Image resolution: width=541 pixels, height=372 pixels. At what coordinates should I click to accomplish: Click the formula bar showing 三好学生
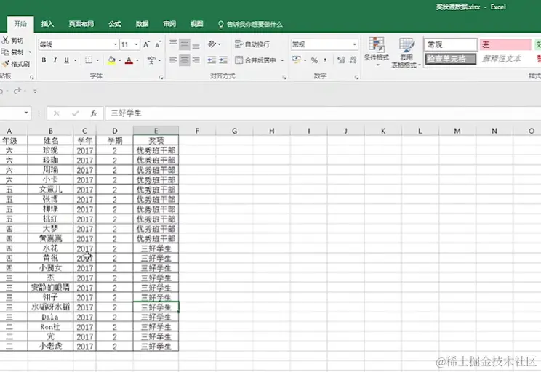[x=323, y=113]
